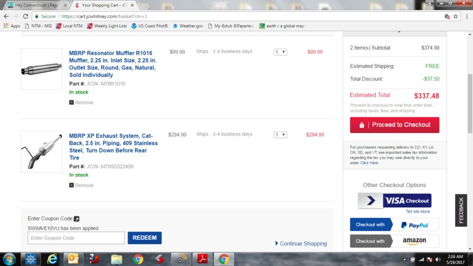Viewport: 473px width, 266px height.
Task: Remove the Resonator Muffler from cart
Action: coord(81,102)
